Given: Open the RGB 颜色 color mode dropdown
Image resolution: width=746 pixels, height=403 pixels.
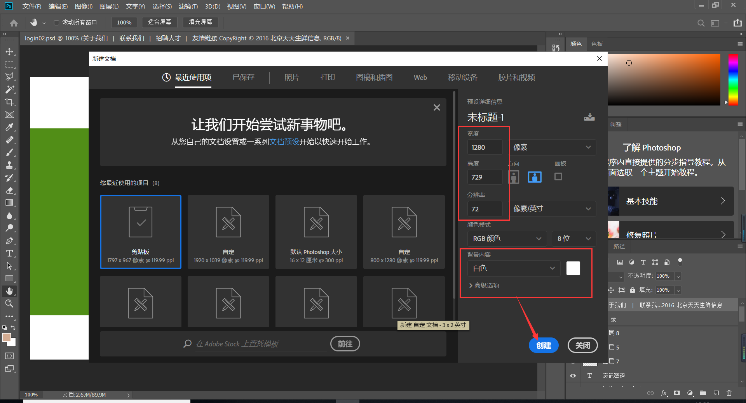Looking at the screenshot, I should (x=507, y=239).
